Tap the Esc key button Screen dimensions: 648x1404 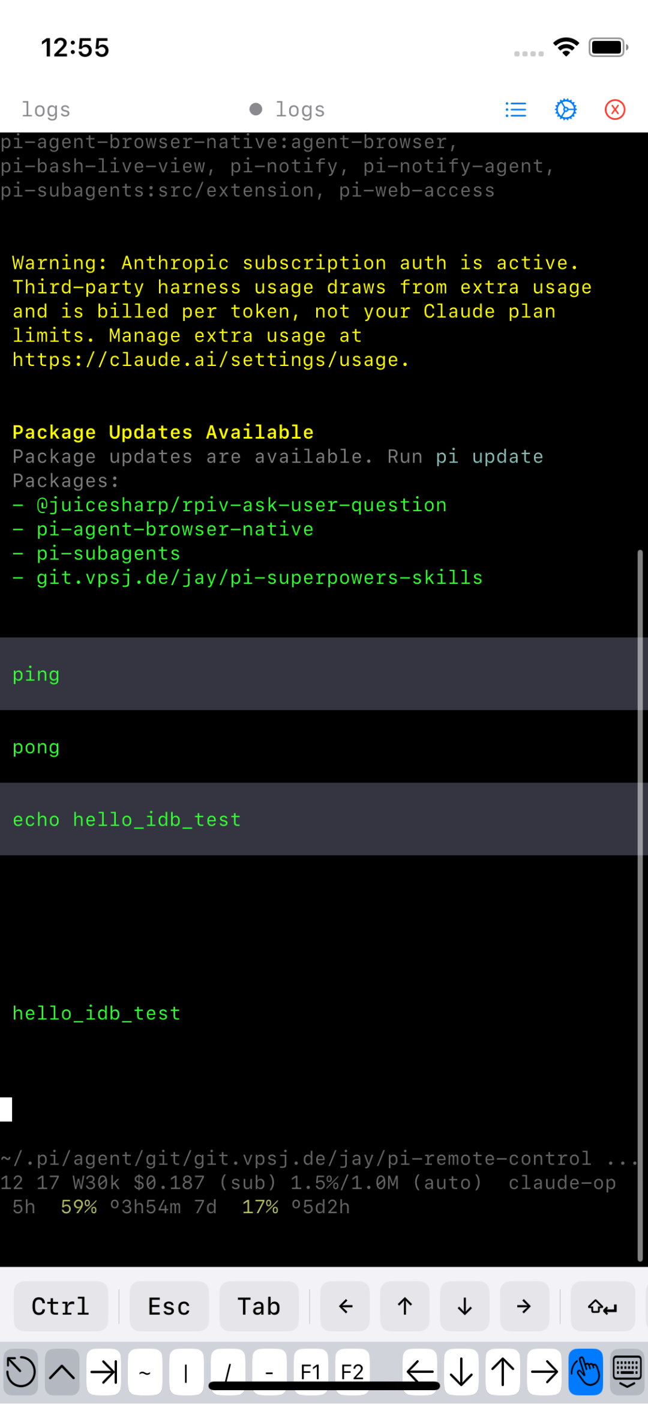coord(169,1306)
